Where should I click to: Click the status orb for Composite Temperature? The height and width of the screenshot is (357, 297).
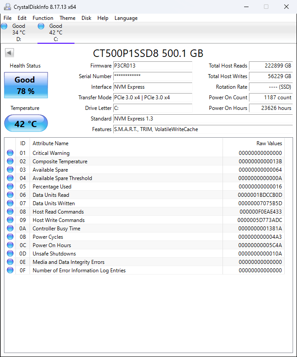(10, 161)
